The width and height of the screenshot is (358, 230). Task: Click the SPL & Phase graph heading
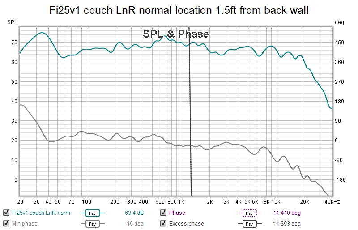tap(176, 34)
